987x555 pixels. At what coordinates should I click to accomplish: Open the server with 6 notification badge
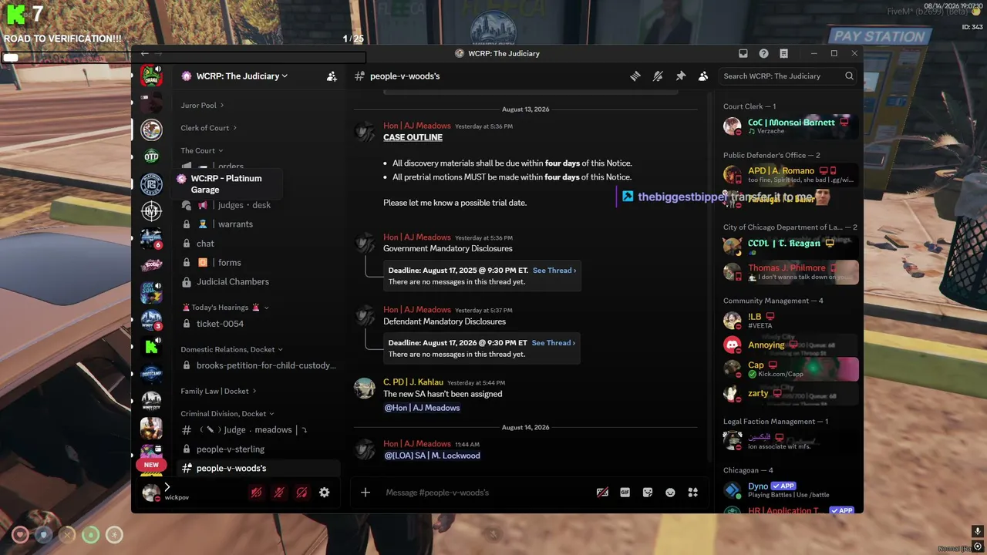(x=151, y=238)
